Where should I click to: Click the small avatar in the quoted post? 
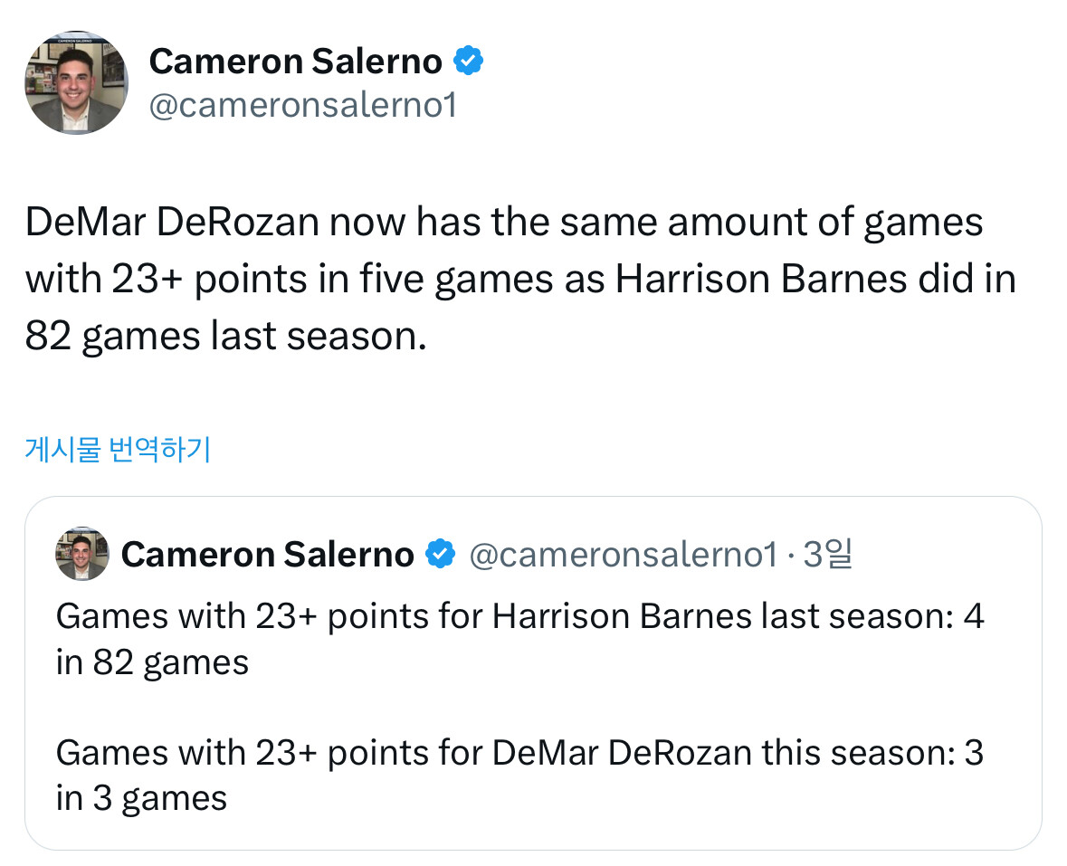(82, 554)
